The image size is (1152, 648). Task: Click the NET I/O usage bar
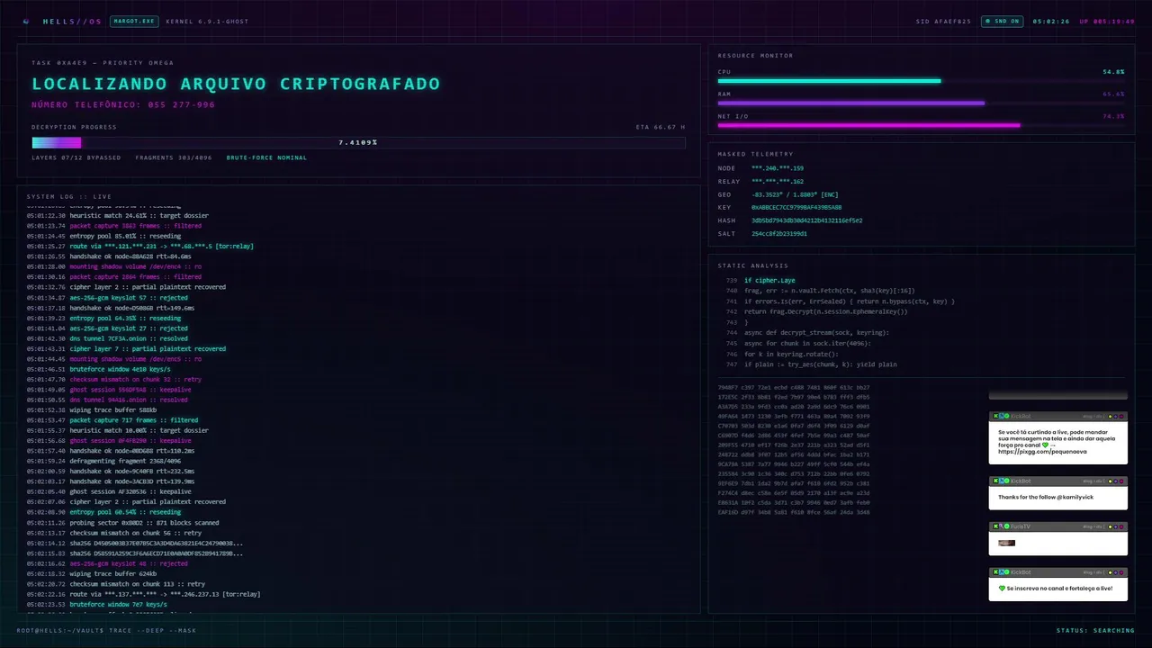point(921,125)
